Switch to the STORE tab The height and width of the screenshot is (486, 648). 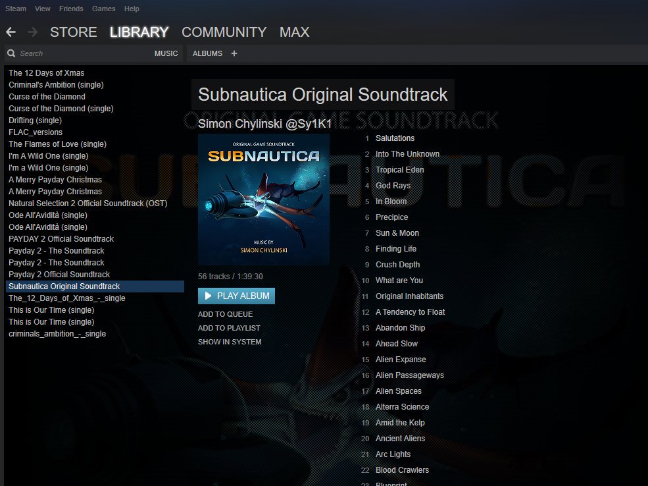74,32
